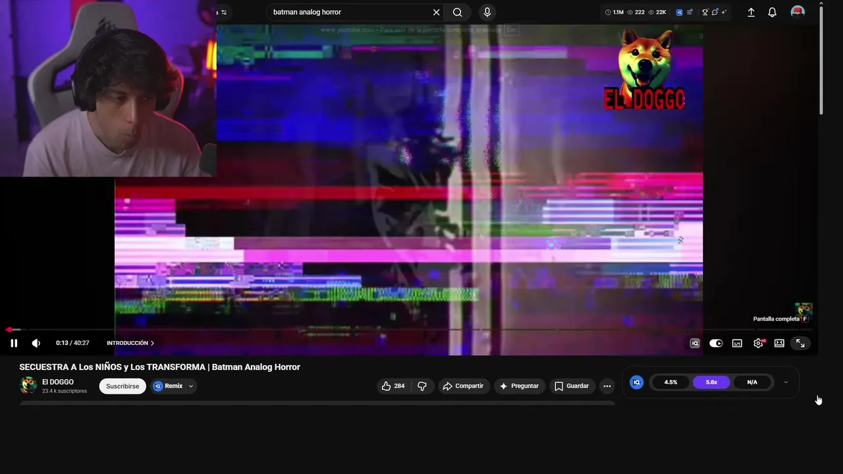Viewport: 843px width, 474px height.
Task: Click the vidIQ logo in top toolbar
Action: [x=680, y=12]
